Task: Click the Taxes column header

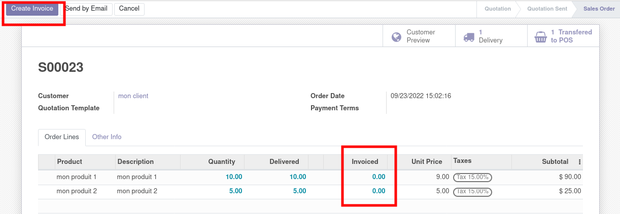Action: [x=481, y=161]
